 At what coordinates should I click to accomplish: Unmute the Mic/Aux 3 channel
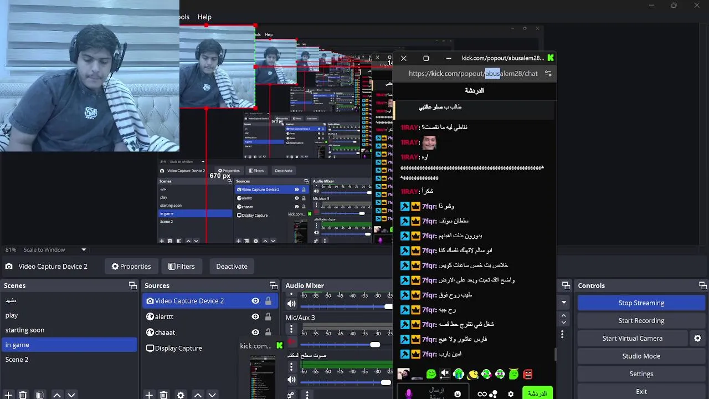[291, 343]
